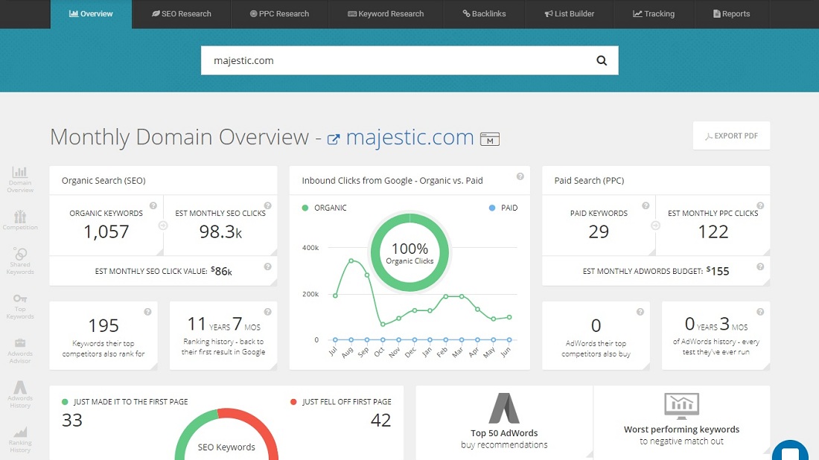Viewport: 819px width, 460px height.
Task: Open Adwords Advisor in sidebar
Action: point(20,350)
